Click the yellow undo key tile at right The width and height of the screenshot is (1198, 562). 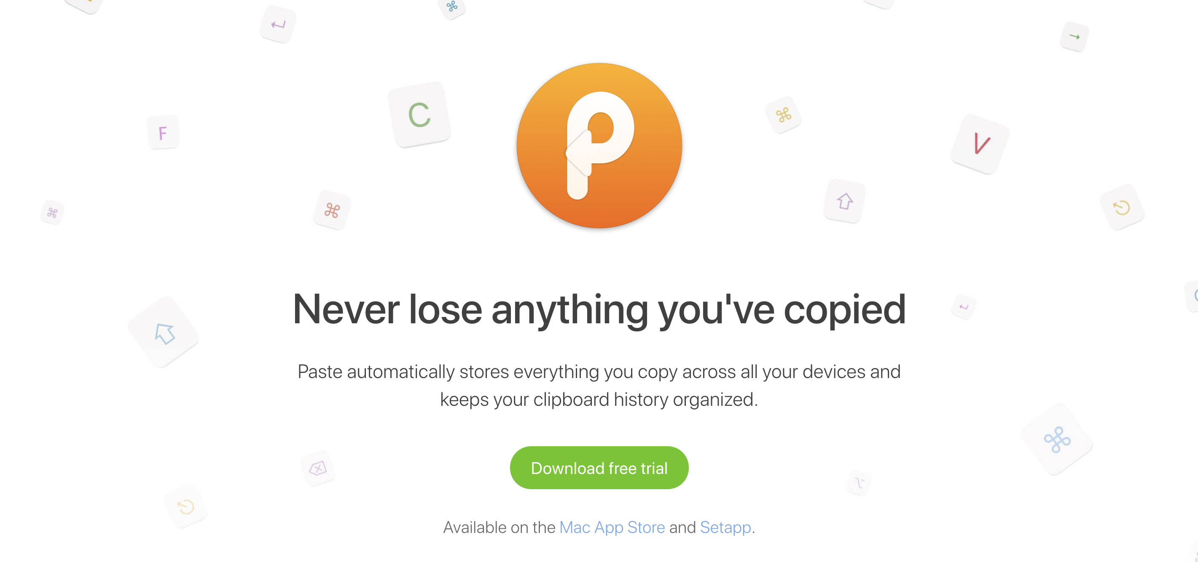click(x=1122, y=207)
